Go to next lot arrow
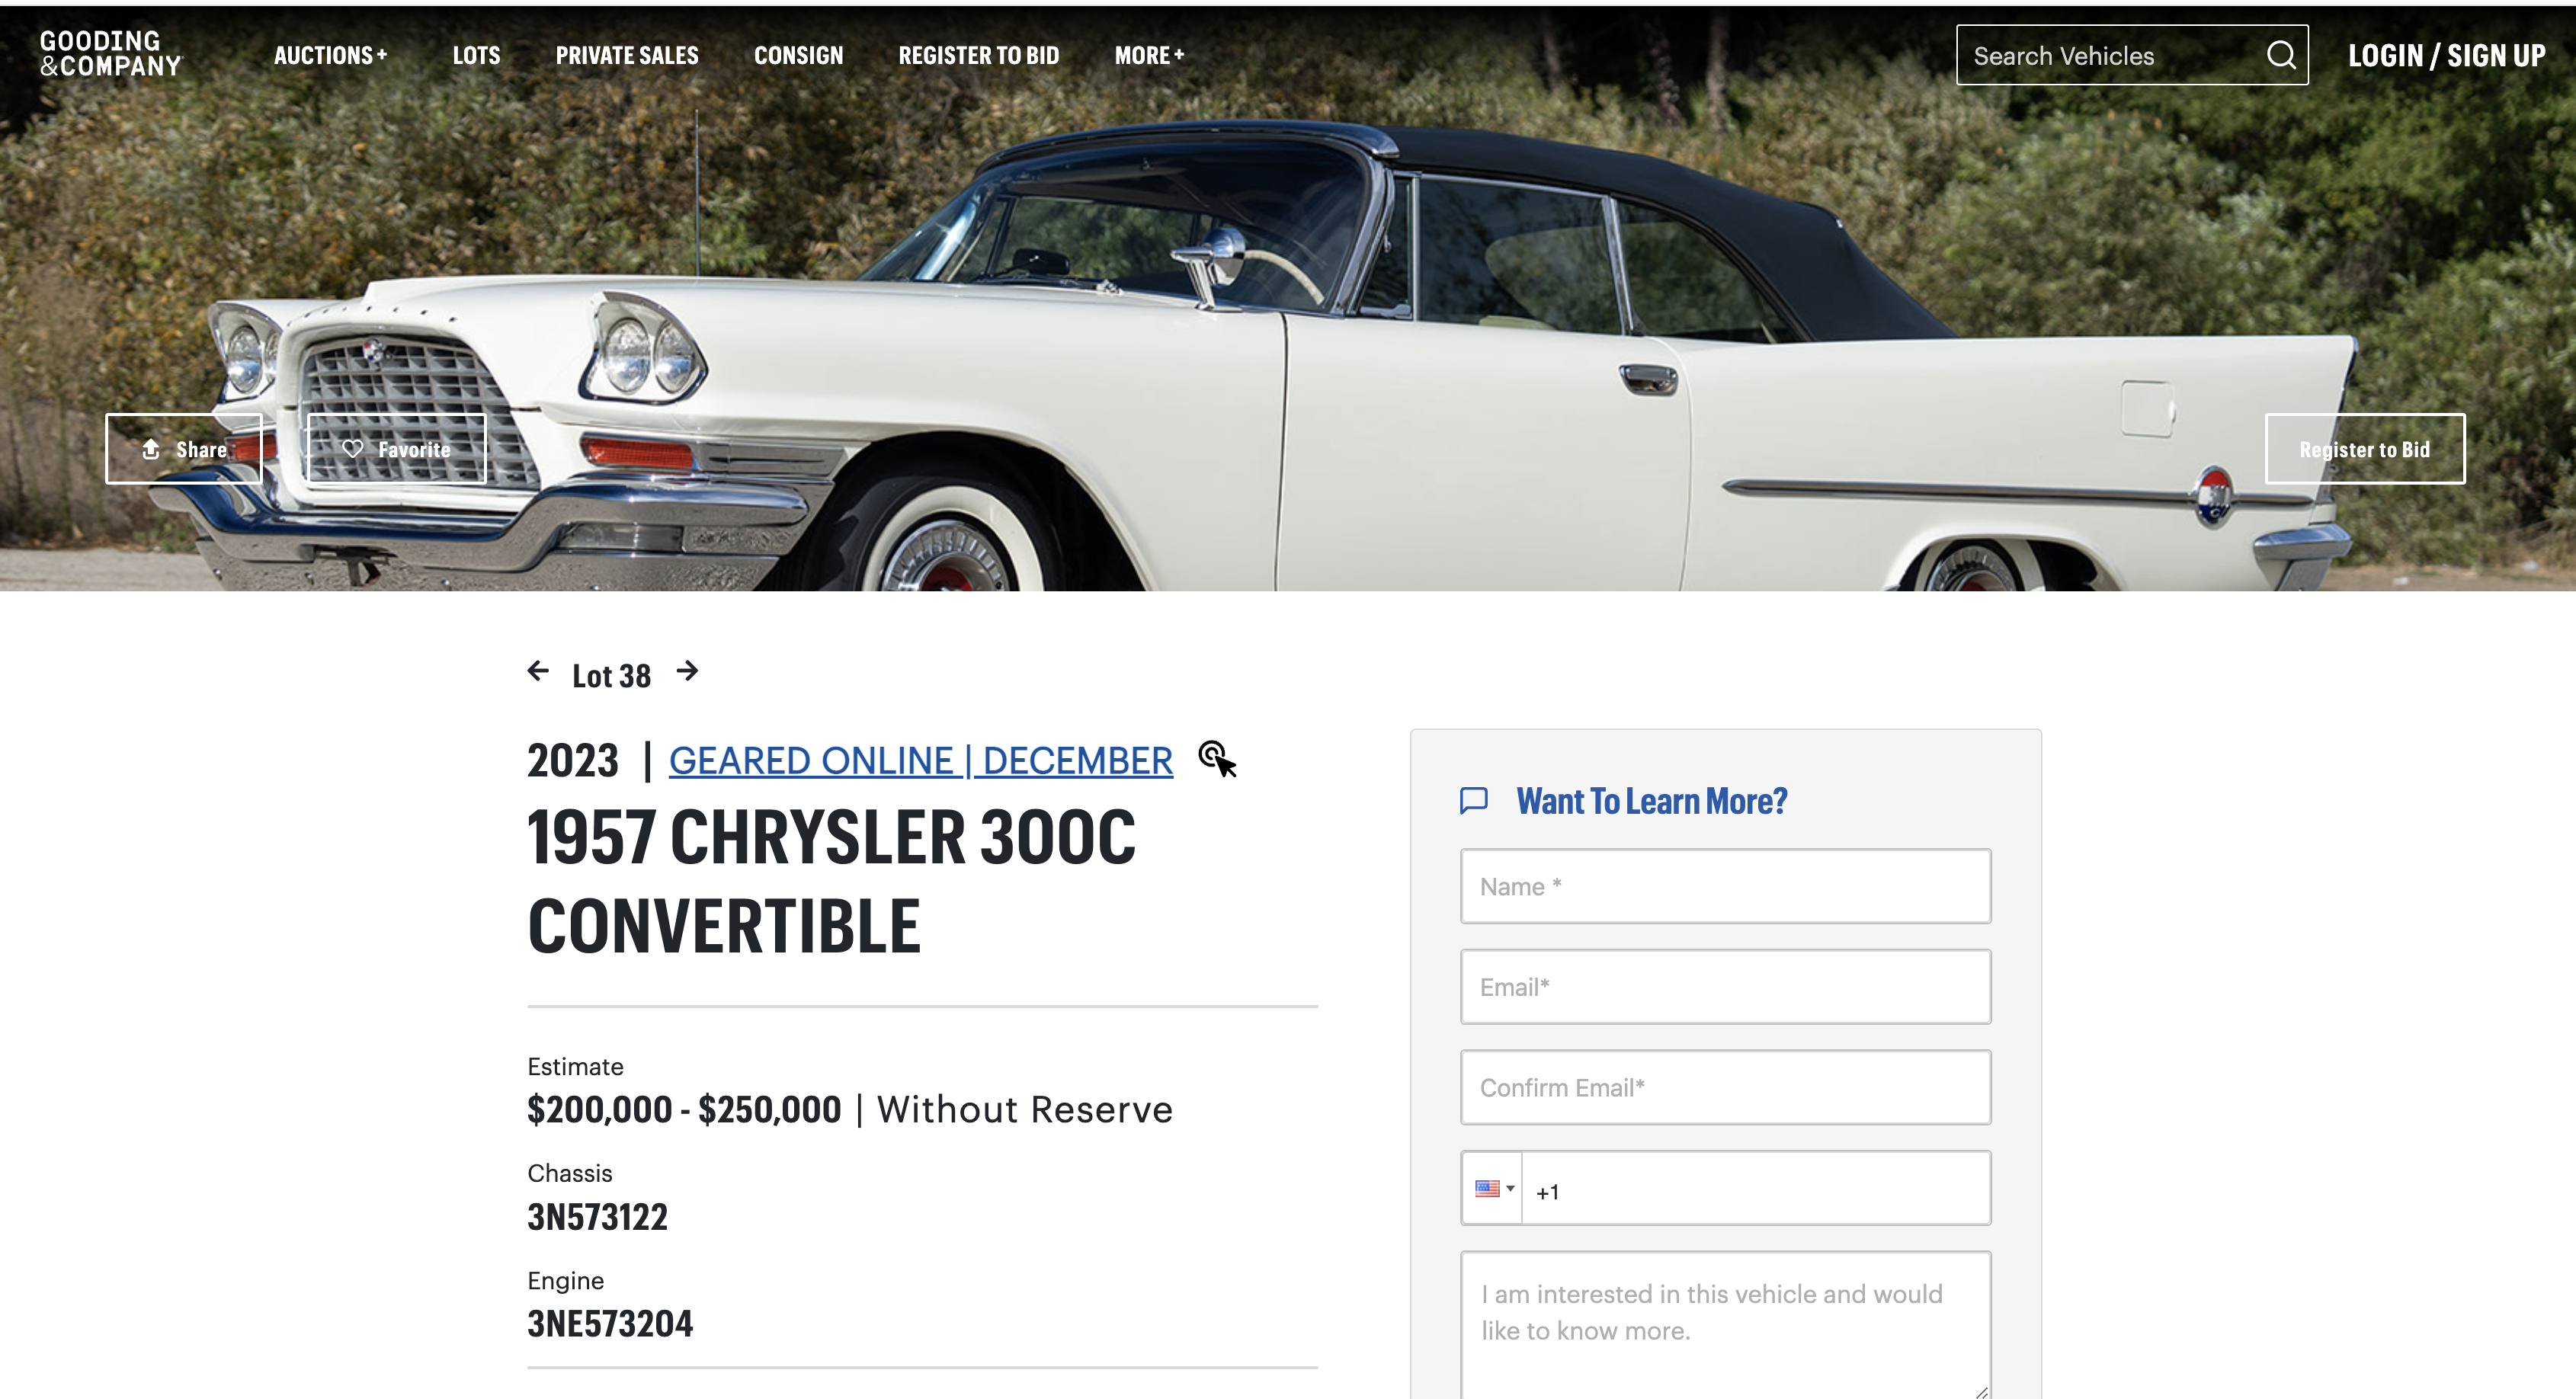Image resolution: width=2576 pixels, height=1399 pixels. 687,671
